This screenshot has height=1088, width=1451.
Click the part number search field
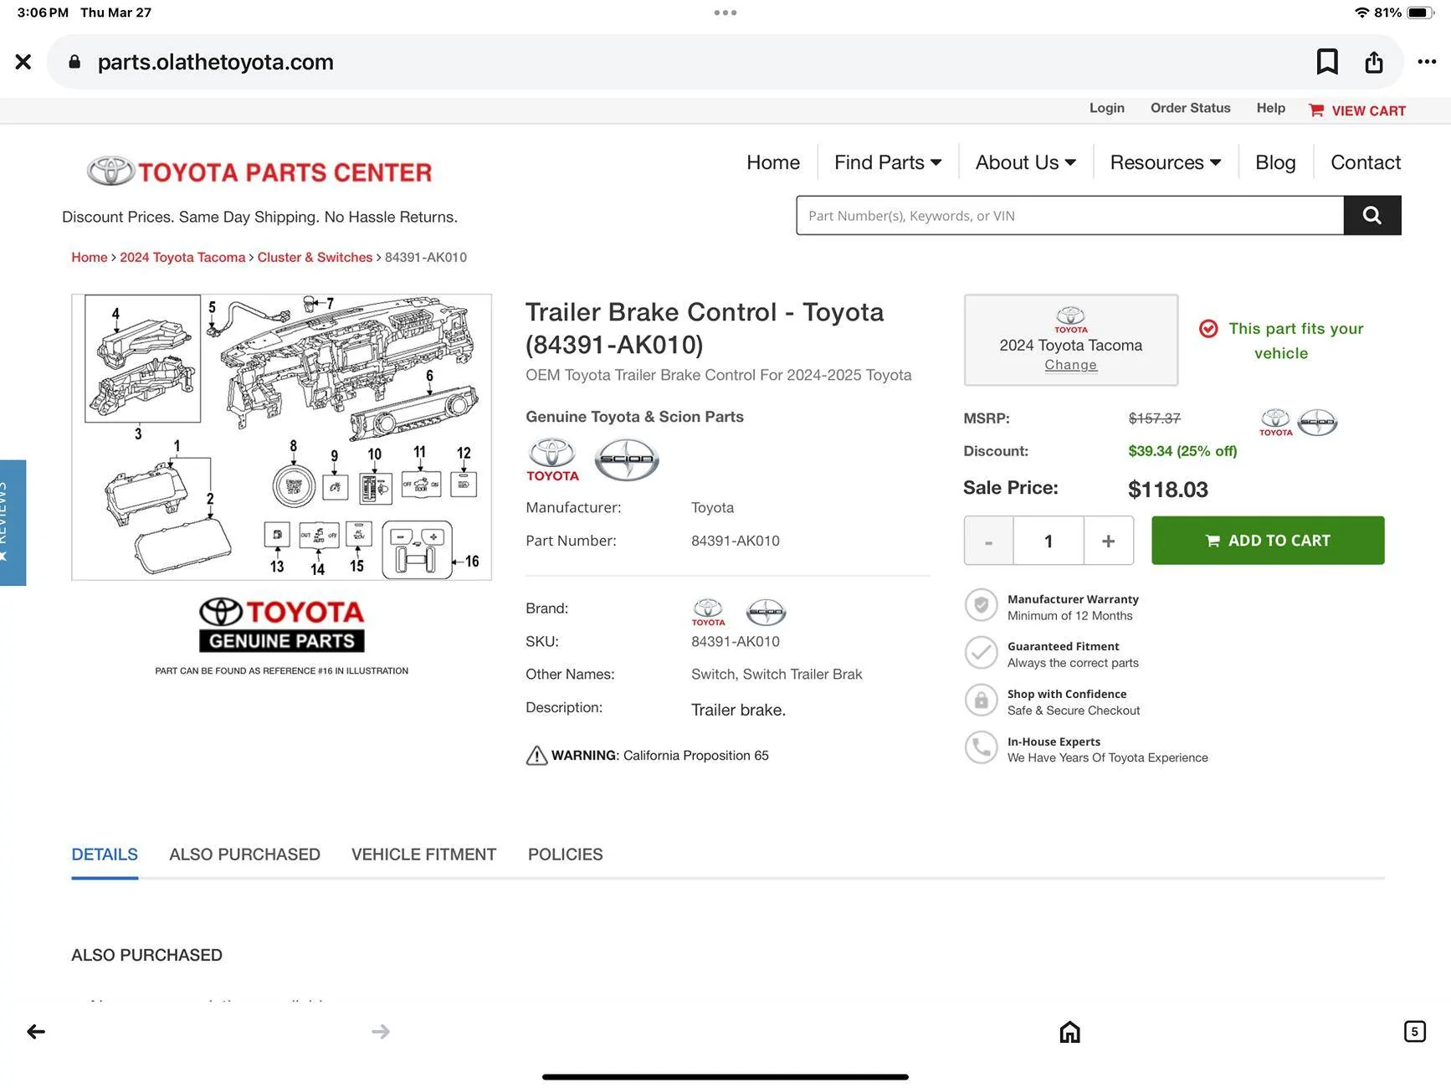1069,215
